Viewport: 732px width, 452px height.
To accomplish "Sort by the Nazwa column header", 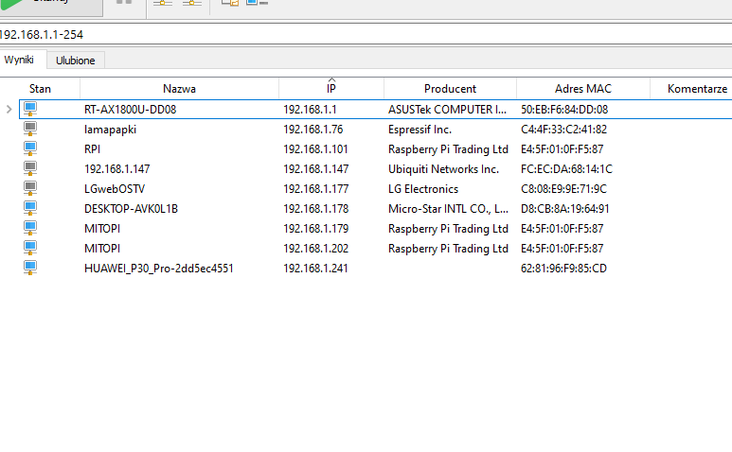I will pyautogui.click(x=179, y=89).
